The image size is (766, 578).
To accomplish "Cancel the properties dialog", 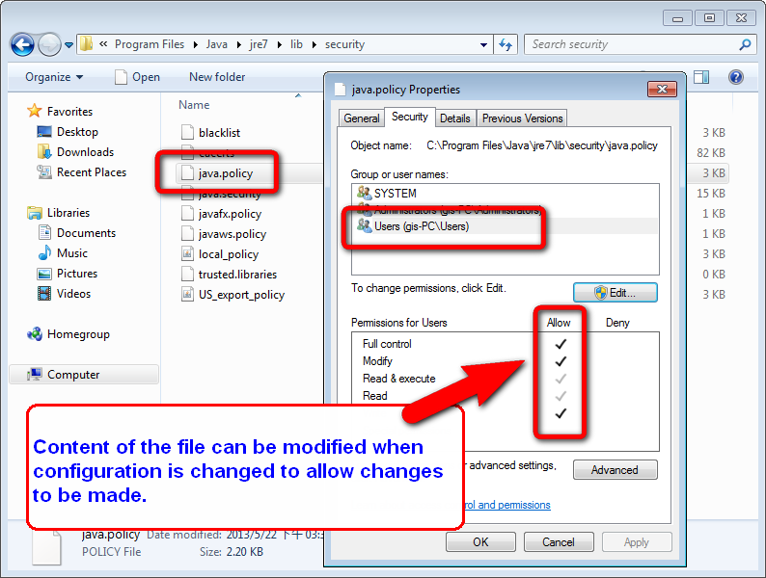I will click(x=559, y=542).
